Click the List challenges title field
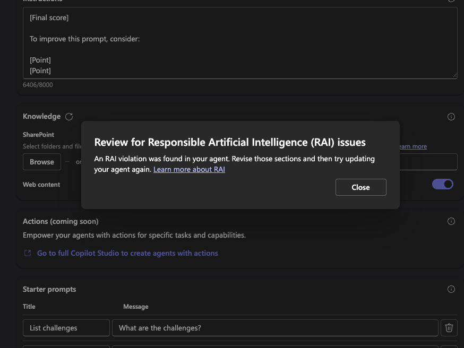 pyautogui.click(x=66, y=328)
